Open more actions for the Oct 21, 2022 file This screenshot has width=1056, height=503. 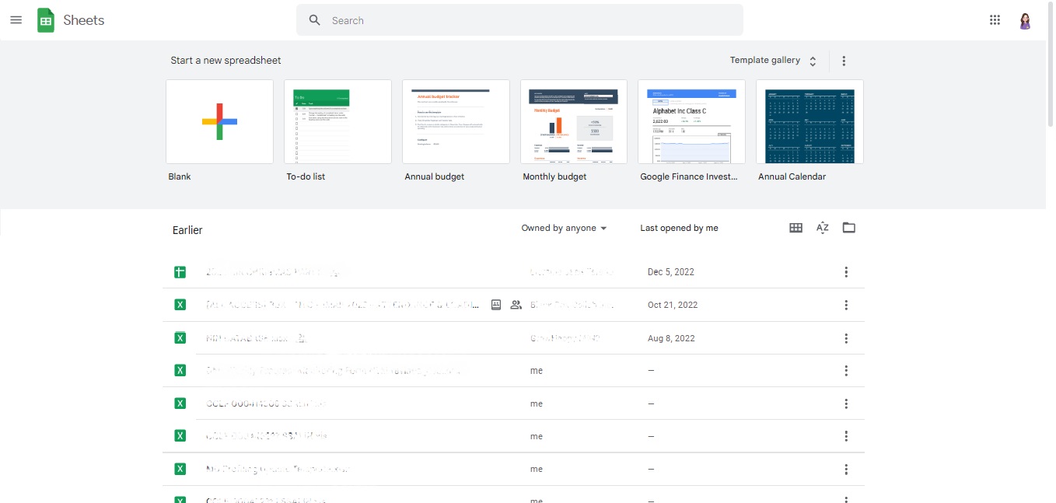(846, 305)
